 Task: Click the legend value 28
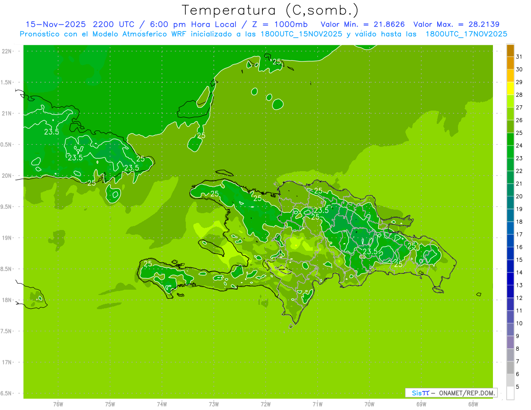[519, 95]
